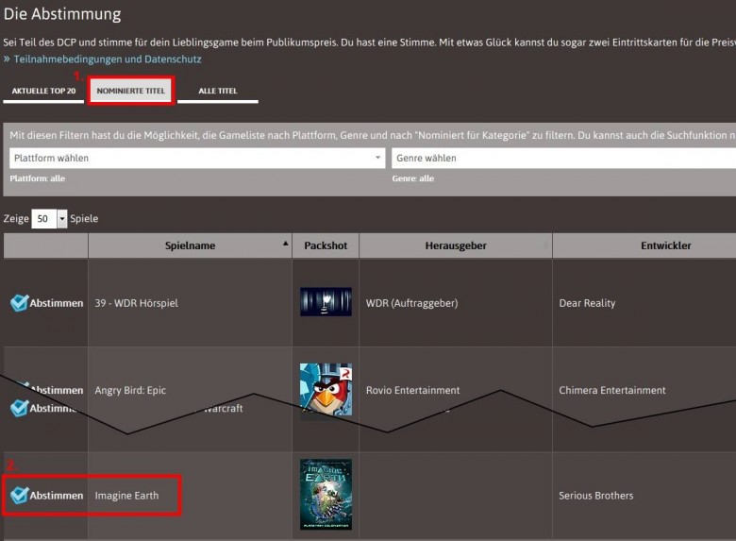736x541 pixels.
Task: Open the Alle Titel tab
Action: (218, 91)
